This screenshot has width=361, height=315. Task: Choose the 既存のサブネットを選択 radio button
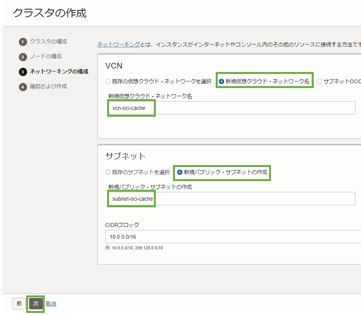point(108,173)
